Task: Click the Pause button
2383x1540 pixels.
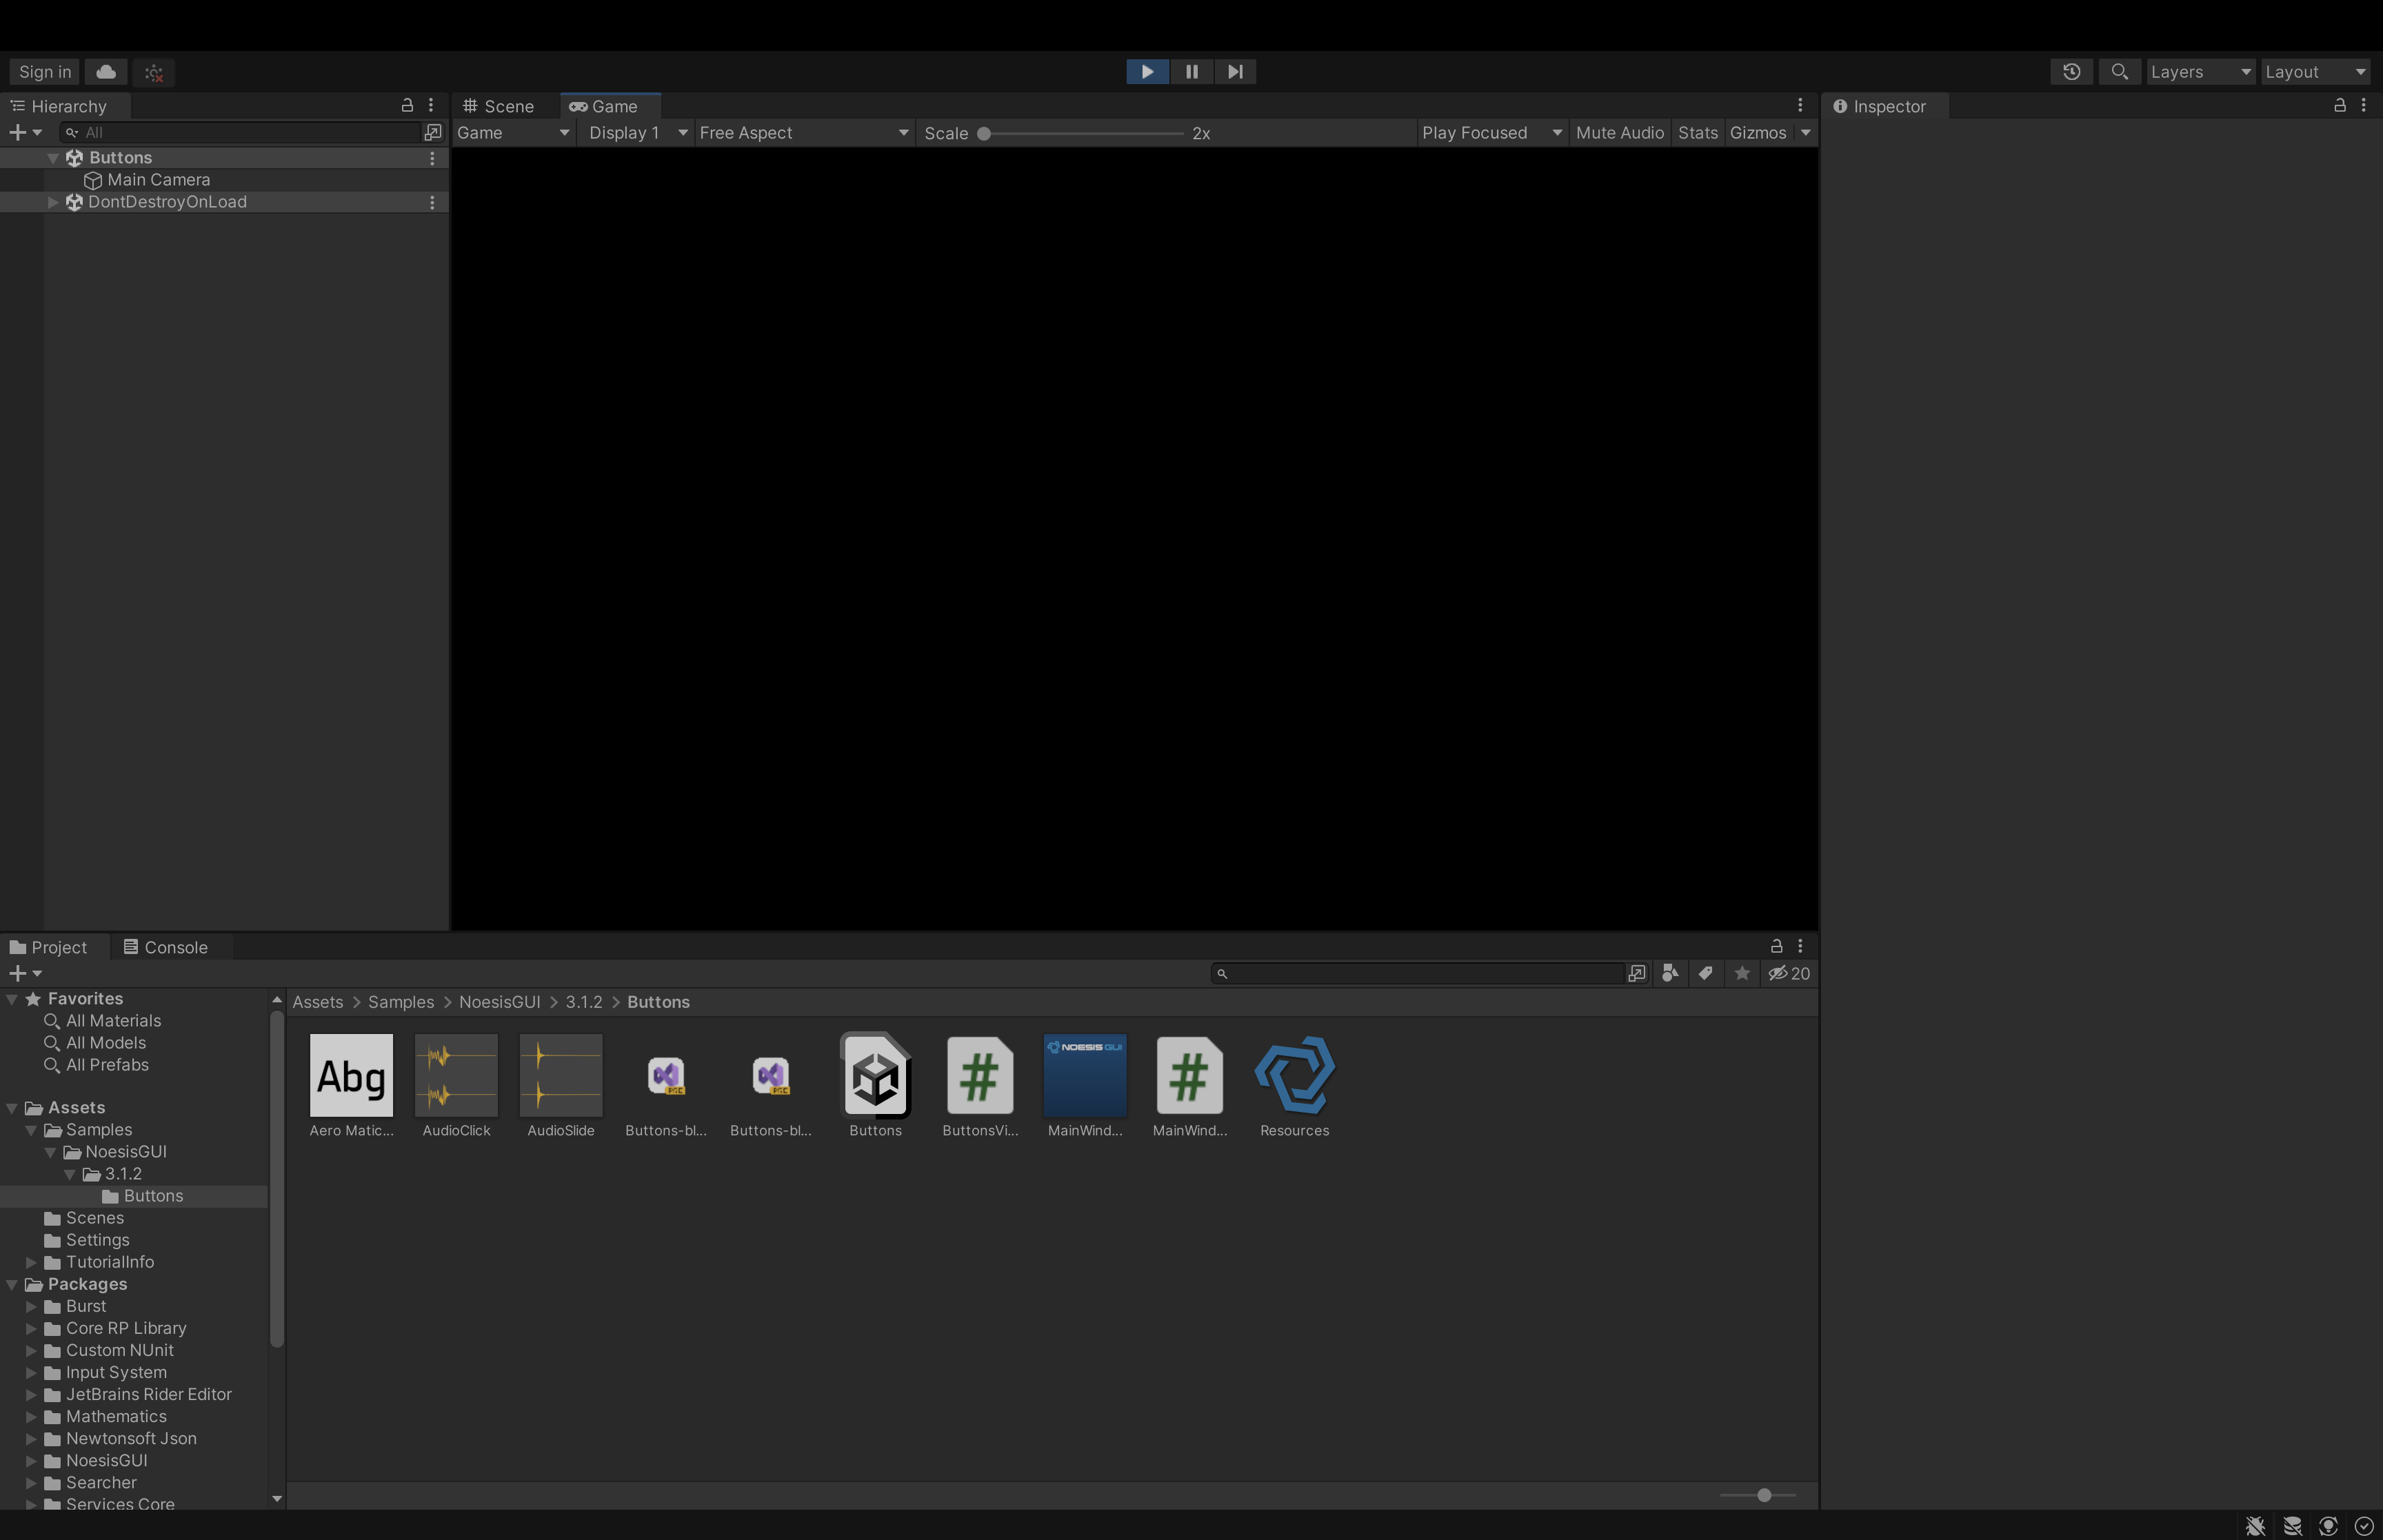Action: pos(1191,72)
